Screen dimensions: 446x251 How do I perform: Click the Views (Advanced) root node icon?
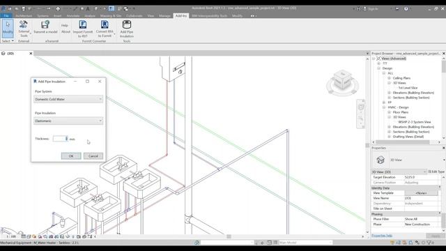[x=378, y=59]
